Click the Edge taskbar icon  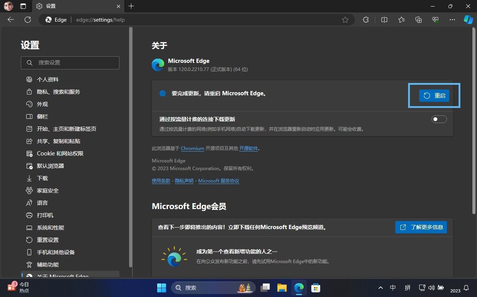(x=299, y=288)
